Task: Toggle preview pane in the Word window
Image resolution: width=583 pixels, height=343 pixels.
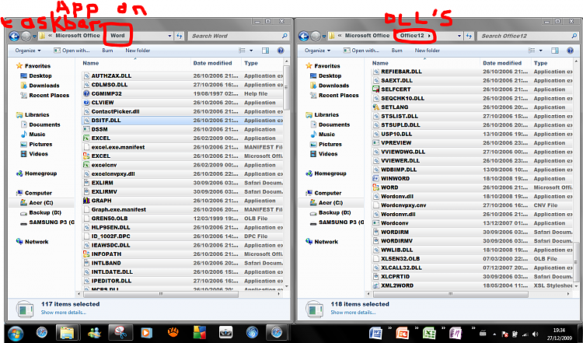Action: tap(266, 51)
